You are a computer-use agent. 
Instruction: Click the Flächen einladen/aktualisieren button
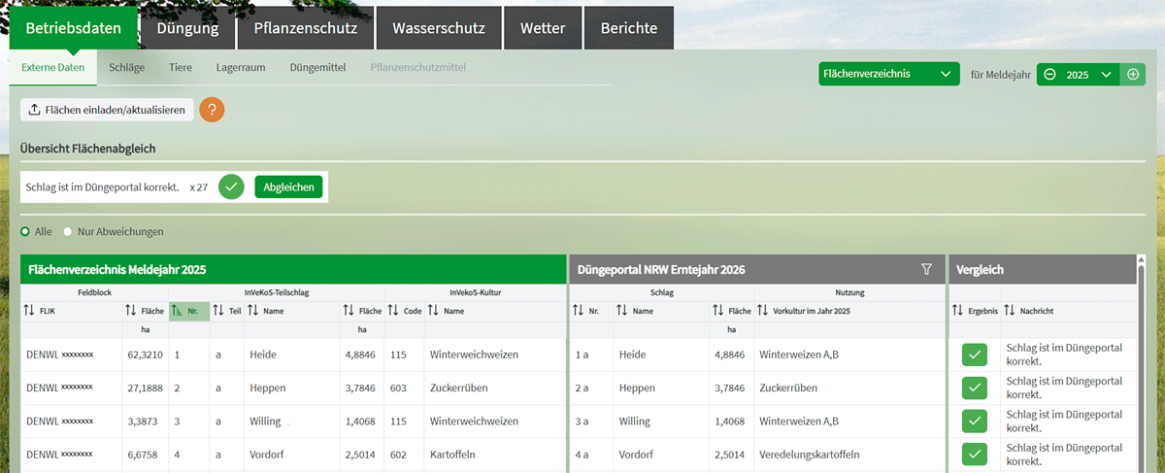[107, 110]
